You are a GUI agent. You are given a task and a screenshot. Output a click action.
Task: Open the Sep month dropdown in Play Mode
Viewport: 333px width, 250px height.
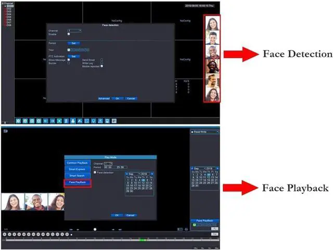[x=134, y=174]
